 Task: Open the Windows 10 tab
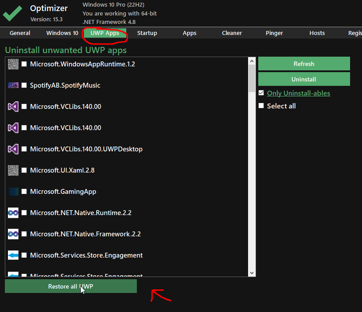[x=62, y=33]
